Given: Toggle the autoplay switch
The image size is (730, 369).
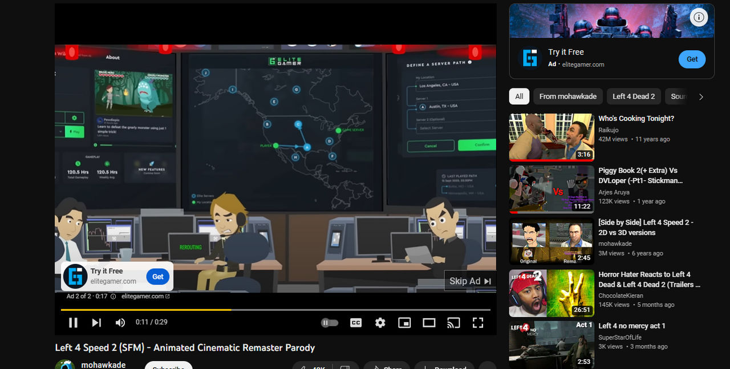Looking at the screenshot, I should pos(330,323).
